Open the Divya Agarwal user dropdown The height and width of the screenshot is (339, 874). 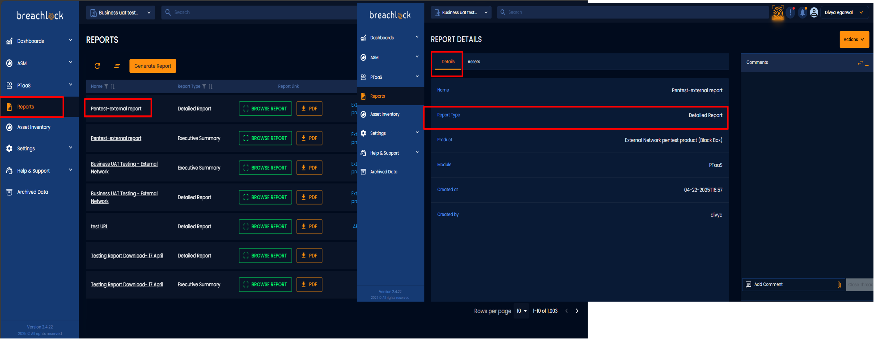(x=845, y=12)
